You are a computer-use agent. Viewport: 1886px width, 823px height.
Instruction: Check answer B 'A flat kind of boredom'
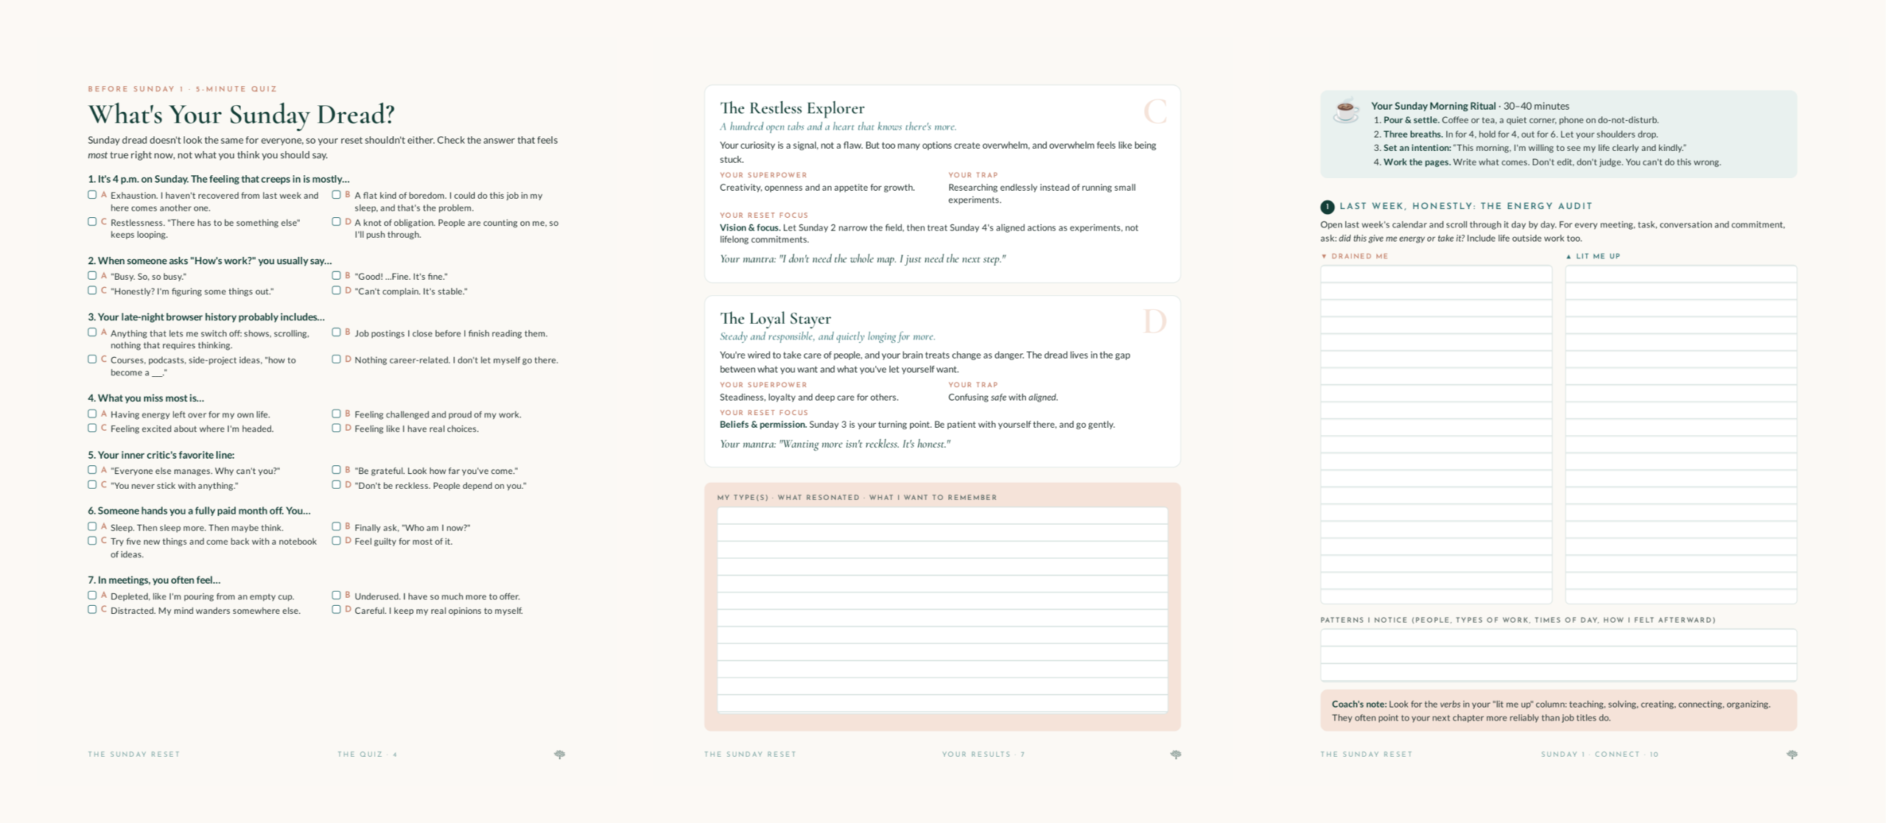coord(336,195)
